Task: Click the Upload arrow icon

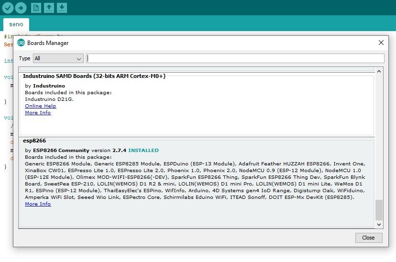Action: point(21,8)
